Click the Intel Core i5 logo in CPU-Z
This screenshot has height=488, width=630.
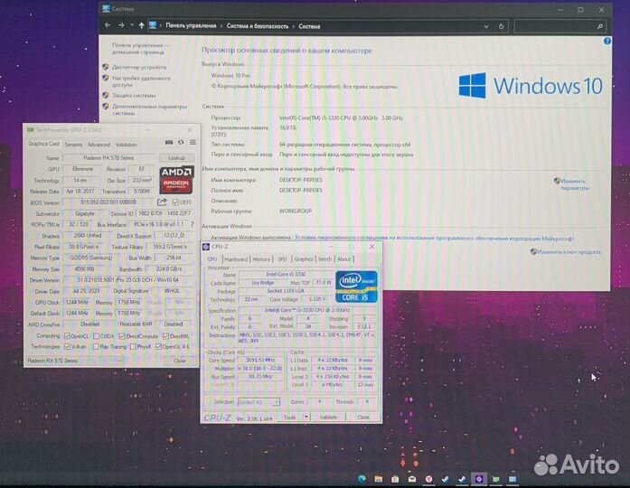tap(356, 286)
